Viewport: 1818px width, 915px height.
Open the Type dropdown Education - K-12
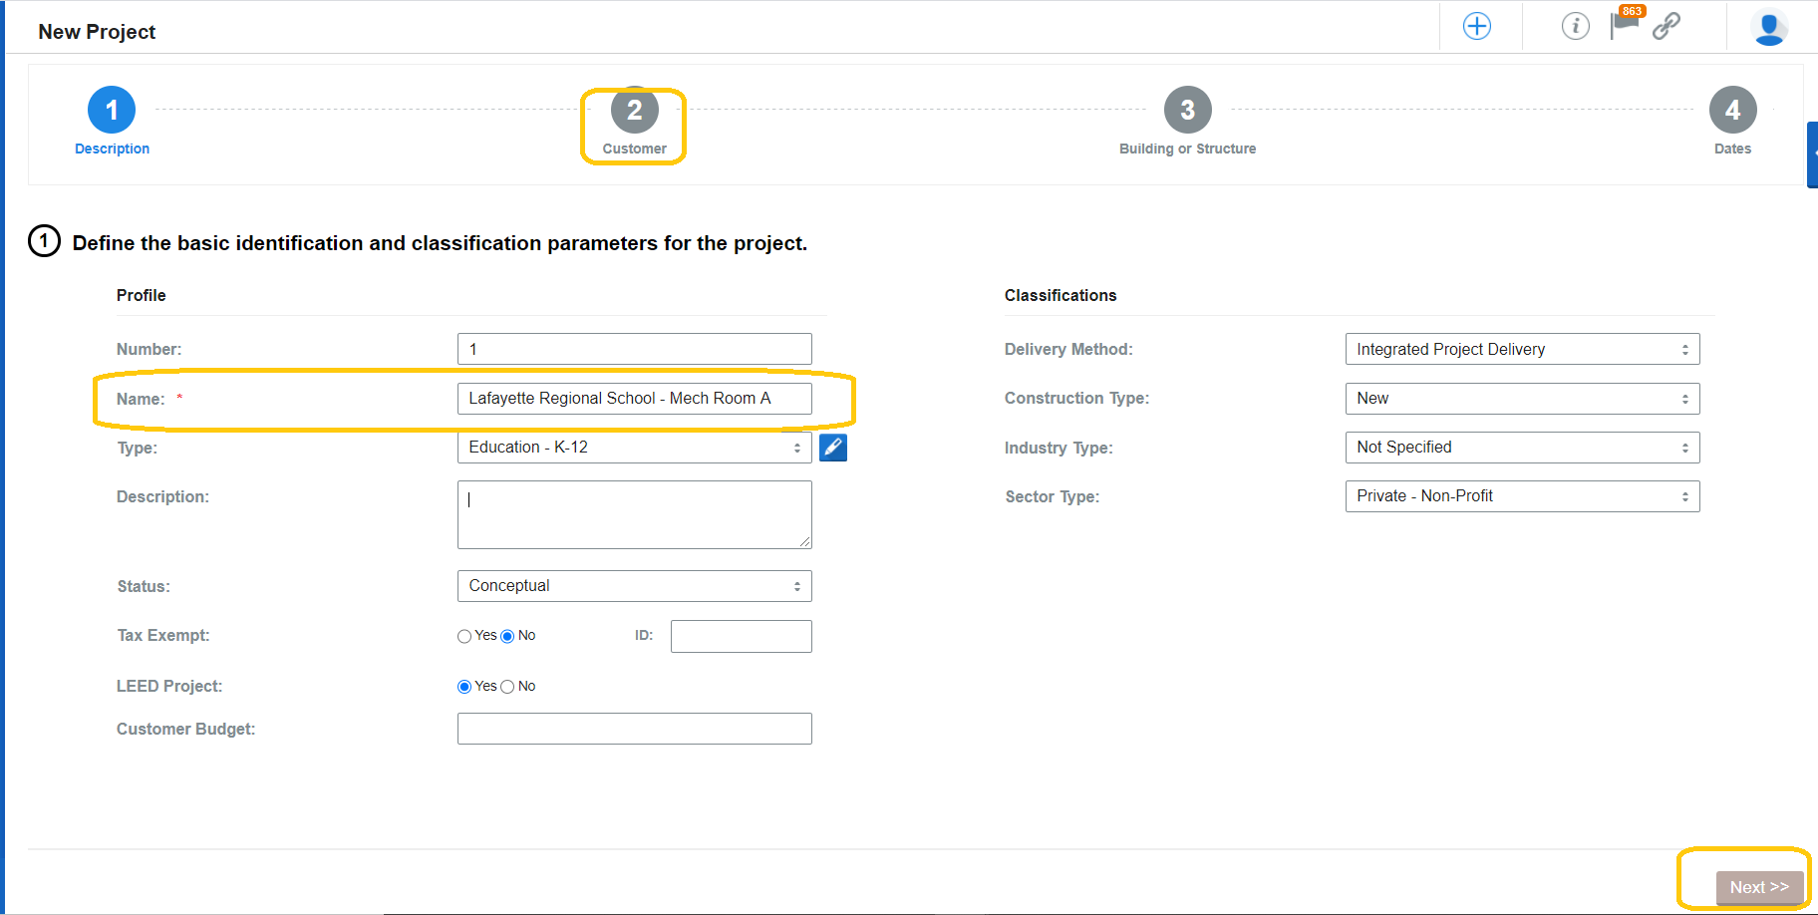tap(634, 448)
